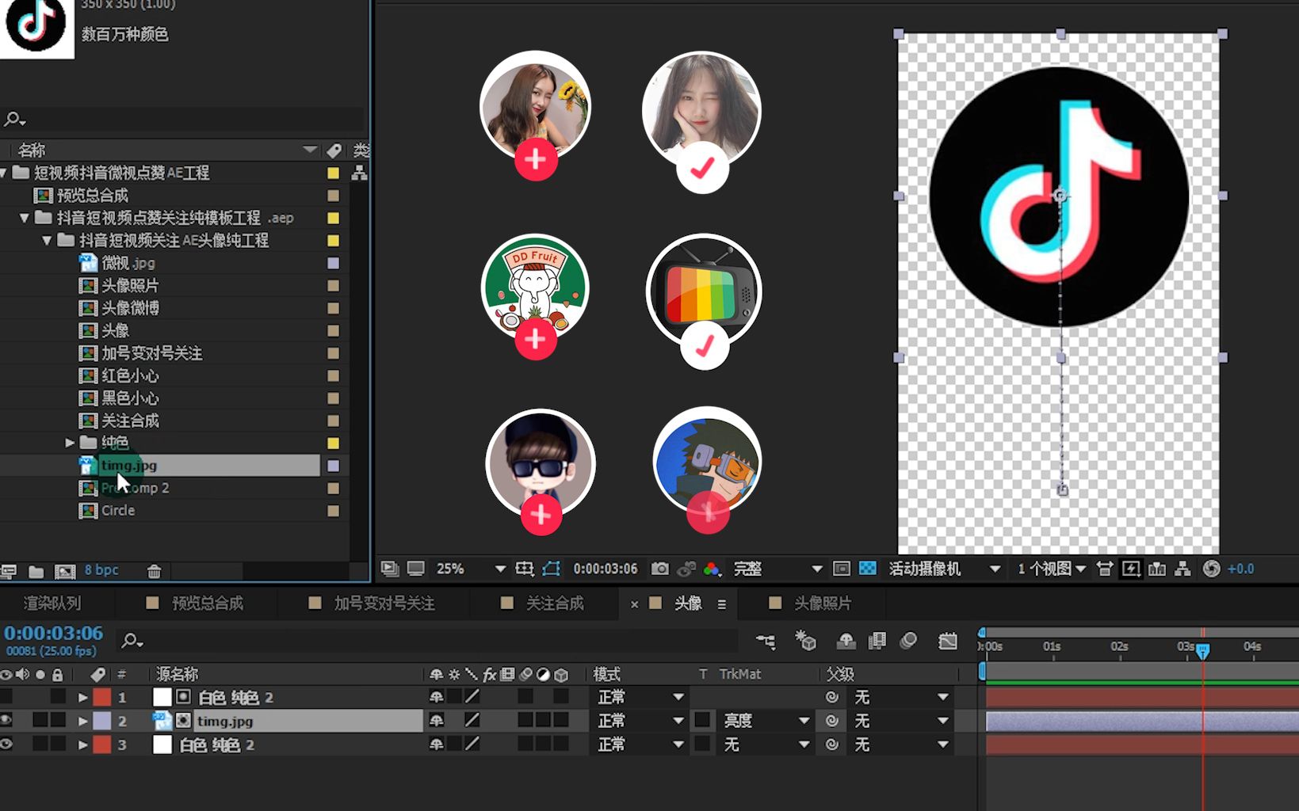The image size is (1299, 811).
Task: Open the 1个视图 view layout dropdown
Action: 1051,569
